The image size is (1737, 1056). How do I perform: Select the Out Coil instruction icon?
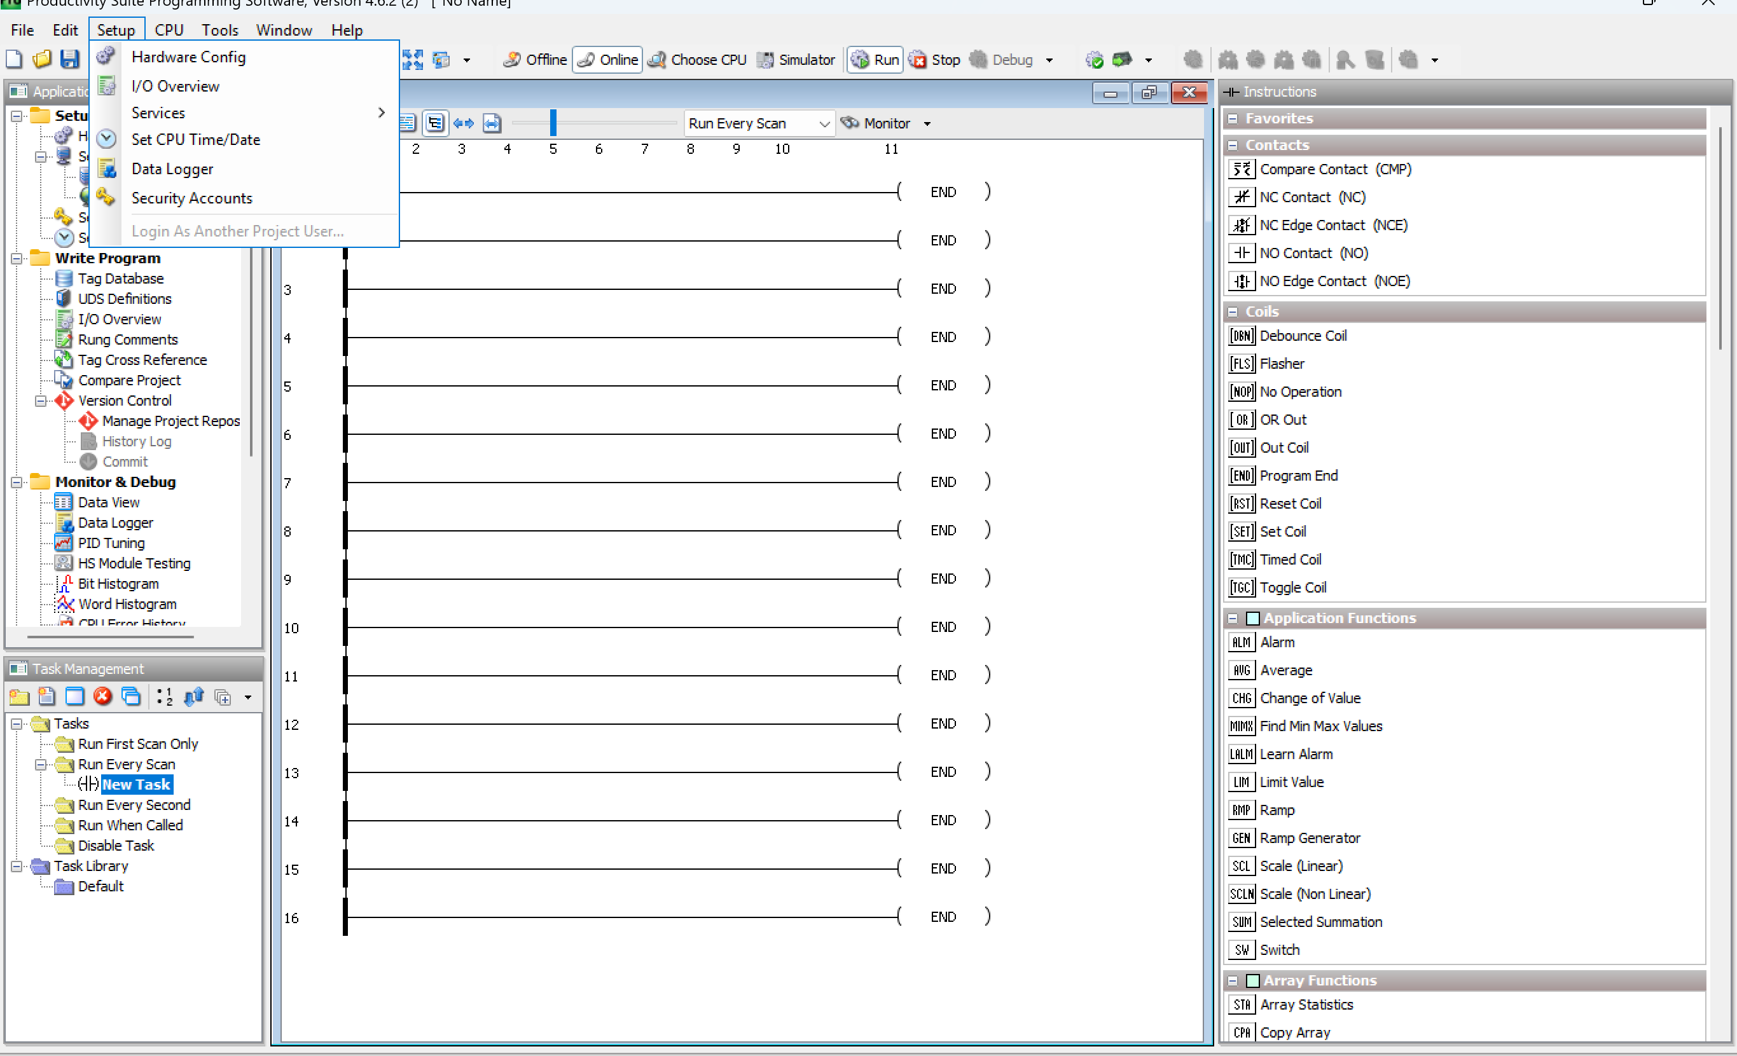click(1242, 448)
